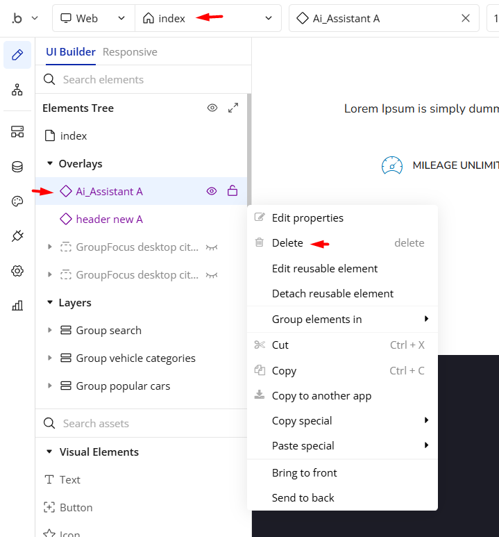Clear the Ai_Assistant A element selector
Screen dimensions: 499x537
pos(466,19)
